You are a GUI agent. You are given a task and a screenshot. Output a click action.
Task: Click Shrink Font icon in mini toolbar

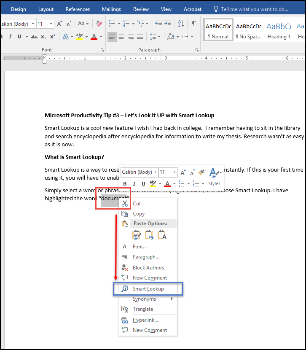pyautogui.click(x=192, y=172)
